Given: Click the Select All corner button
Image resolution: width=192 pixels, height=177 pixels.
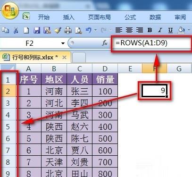Looking at the screenshot, I should (8, 68).
